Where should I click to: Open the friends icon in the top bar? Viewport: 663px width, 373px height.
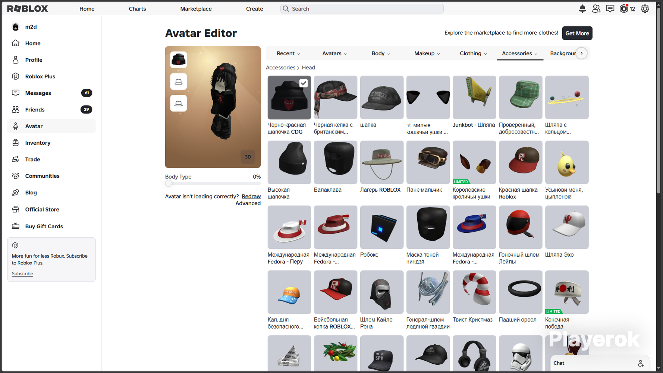click(x=596, y=9)
